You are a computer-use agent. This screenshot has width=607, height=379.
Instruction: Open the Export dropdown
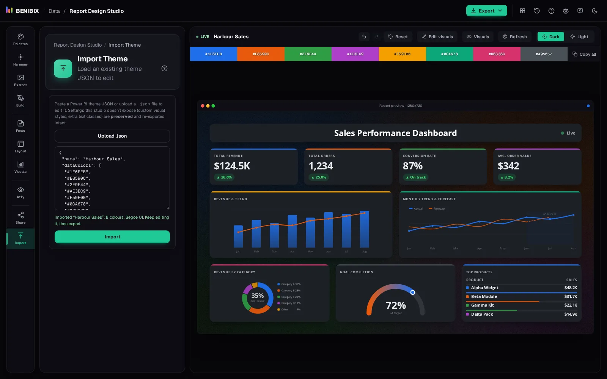pyautogui.click(x=486, y=11)
